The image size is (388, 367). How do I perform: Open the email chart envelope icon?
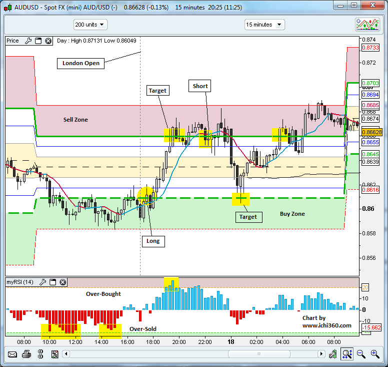(x=12, y=354)
